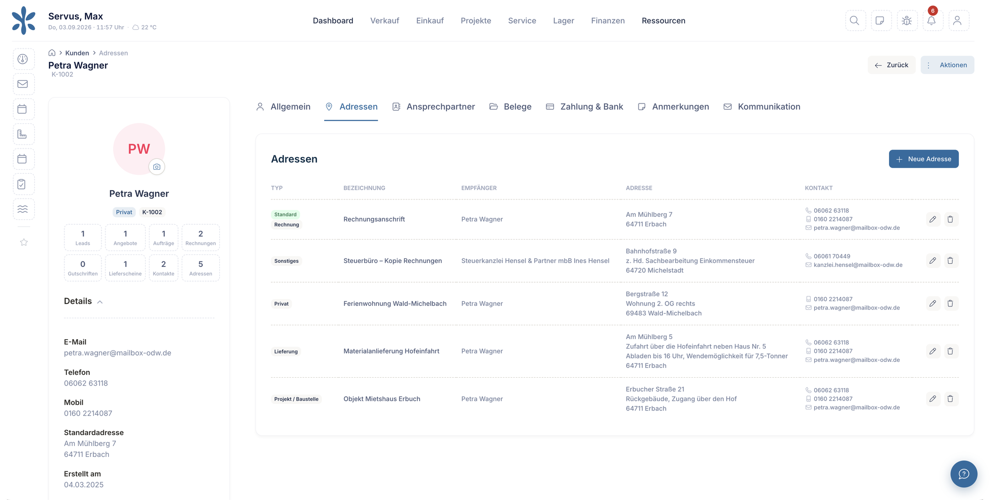Viewport: 990px width, 500px height.
Task: Open the notes icon in top bar
Action: click(881, 20)
